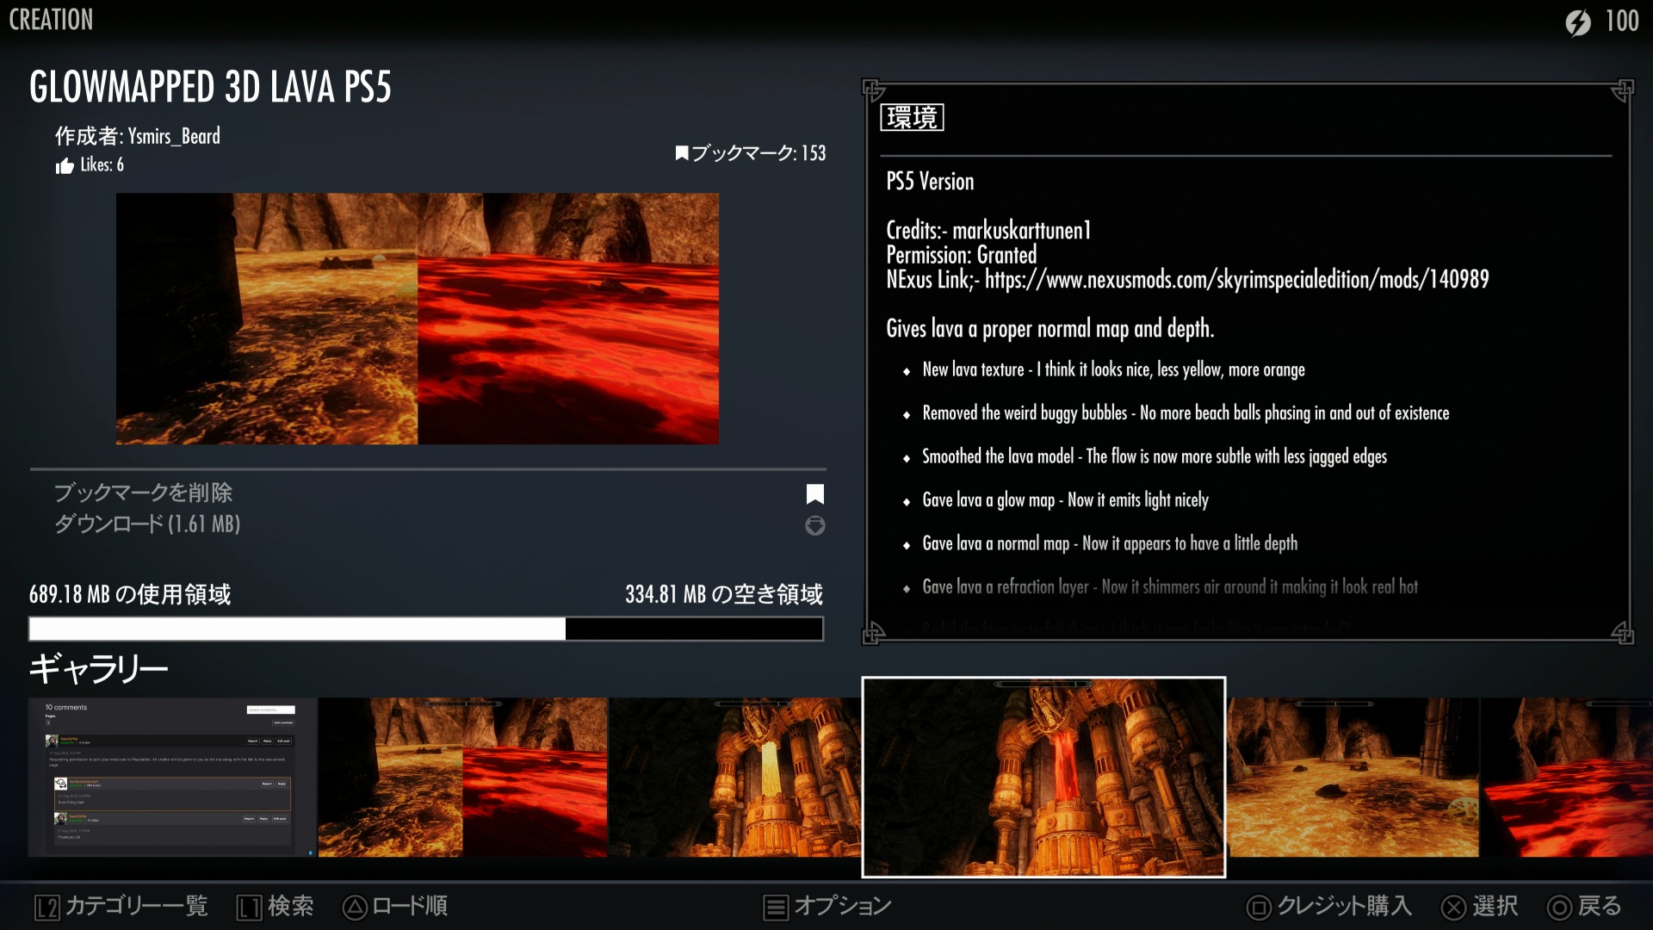Click the 'Removed the weird buggy bubbles' bullet
Viewport: 1653px width, 930px height.
(x=1186, y=413)
